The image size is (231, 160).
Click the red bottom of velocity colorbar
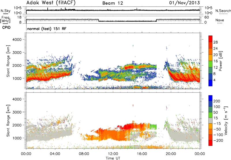click(210, 143)
